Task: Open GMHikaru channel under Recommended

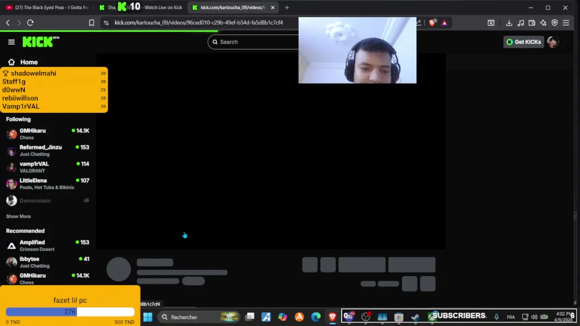Action: [x=48, y=278]
